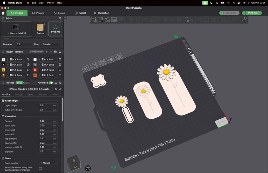Edit filament 2 preset icon
The image size is (268, 173).
(x=60, y=59)
